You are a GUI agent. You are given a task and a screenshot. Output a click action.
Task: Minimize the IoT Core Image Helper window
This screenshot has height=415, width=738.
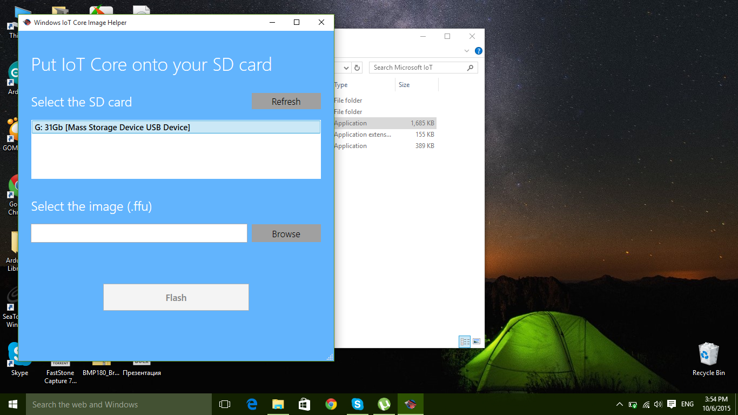coord(272,22)
